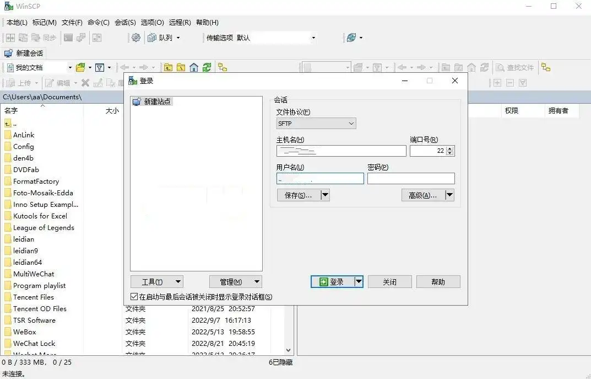This screenshot has height=379, width=591.
Task: Select the new site (新建站点) entry
Action: (x=152, y=102)
